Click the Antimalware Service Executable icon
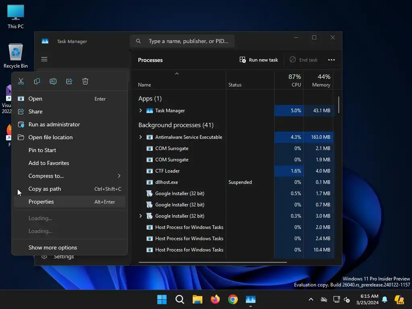The height and width of the screenshot is (309, 412). pos(150,137)
